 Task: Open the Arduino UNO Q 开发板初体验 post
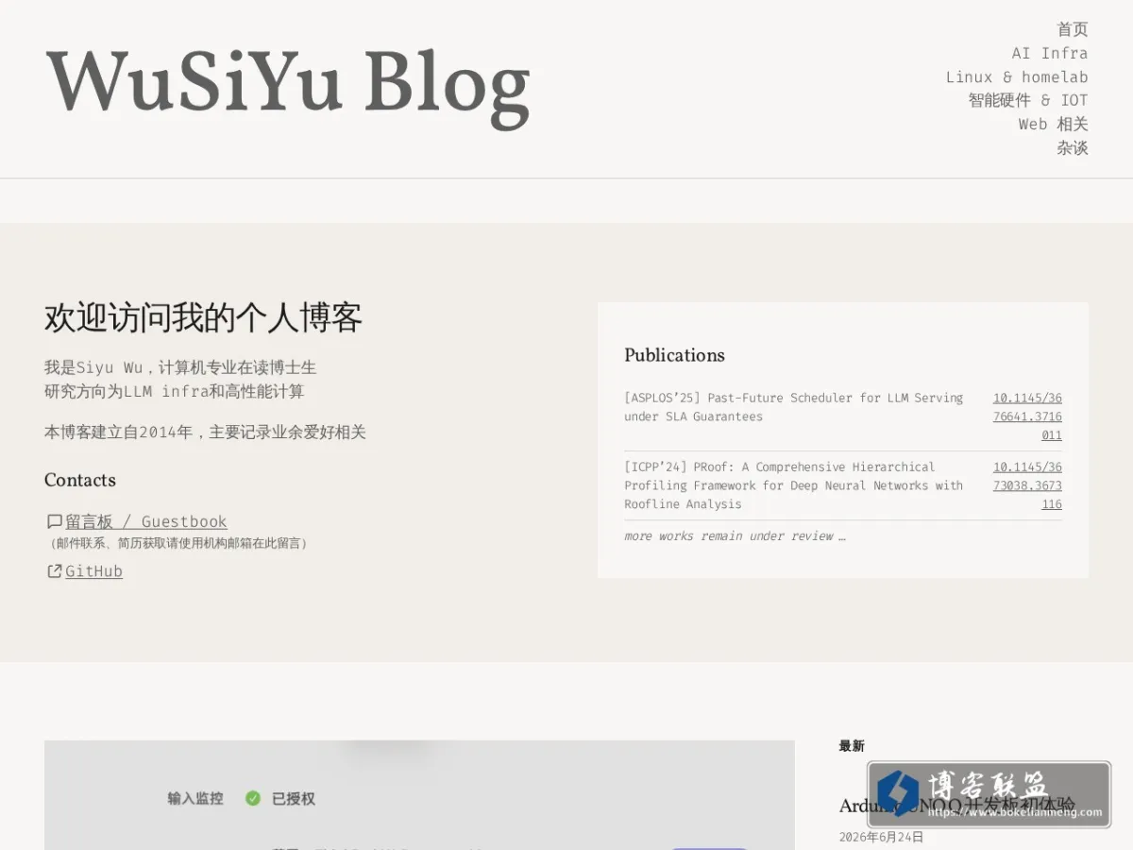click(957, 806)
